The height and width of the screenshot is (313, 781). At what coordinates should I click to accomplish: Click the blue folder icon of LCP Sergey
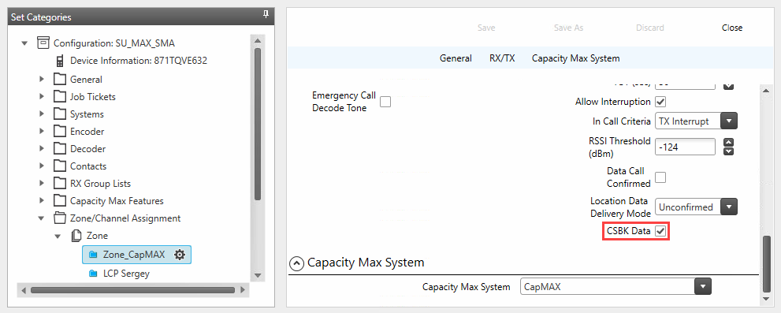tap(93, 274)
